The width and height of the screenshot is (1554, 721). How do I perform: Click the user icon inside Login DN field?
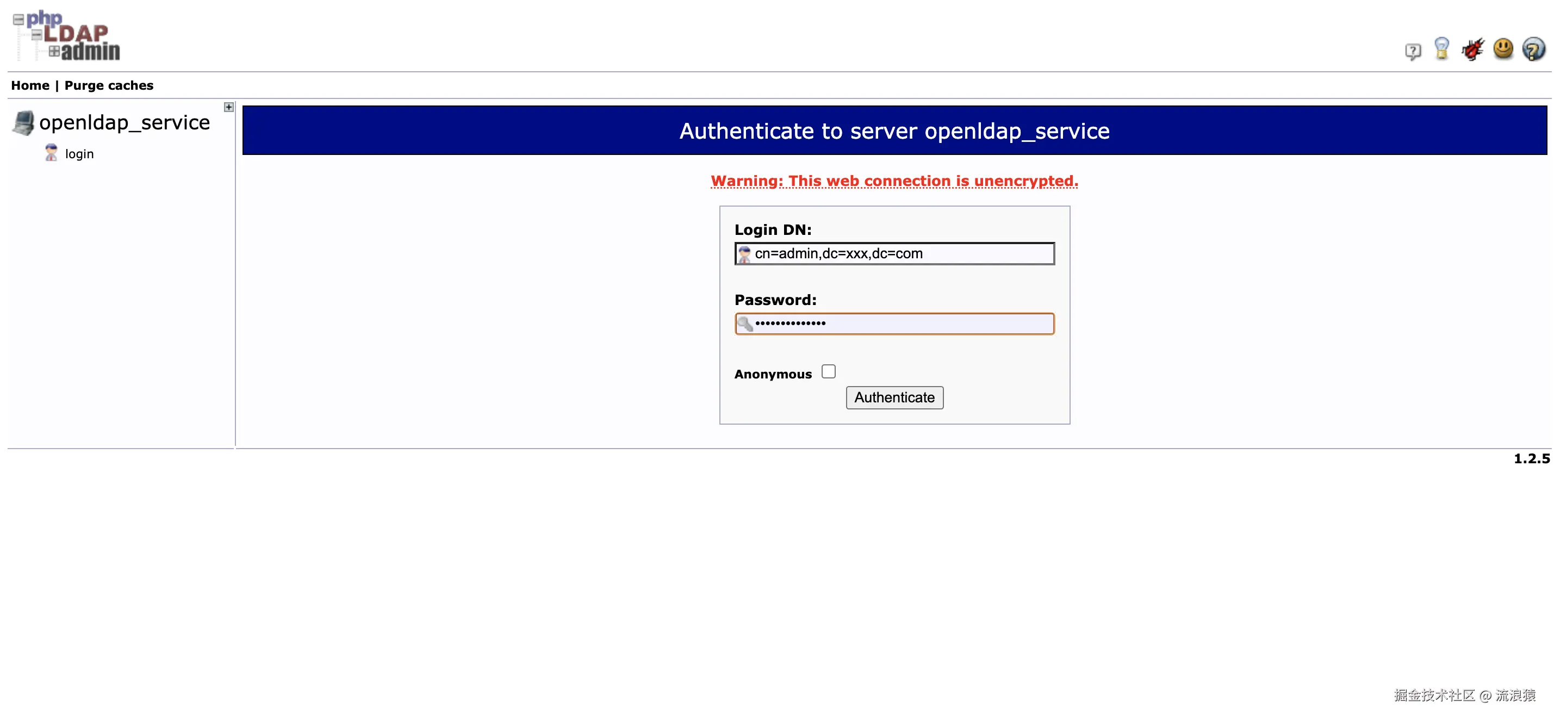pyautogui.click(x=744, y=254)
